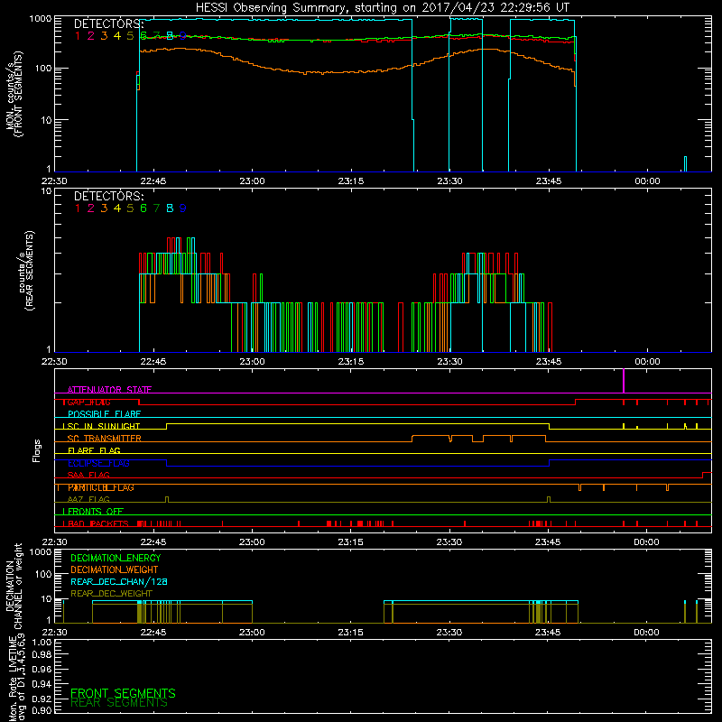Screen dimensions: 722x722
Task: Click the 23:45 tick under the decimation panel
Action: coord(548,633)
